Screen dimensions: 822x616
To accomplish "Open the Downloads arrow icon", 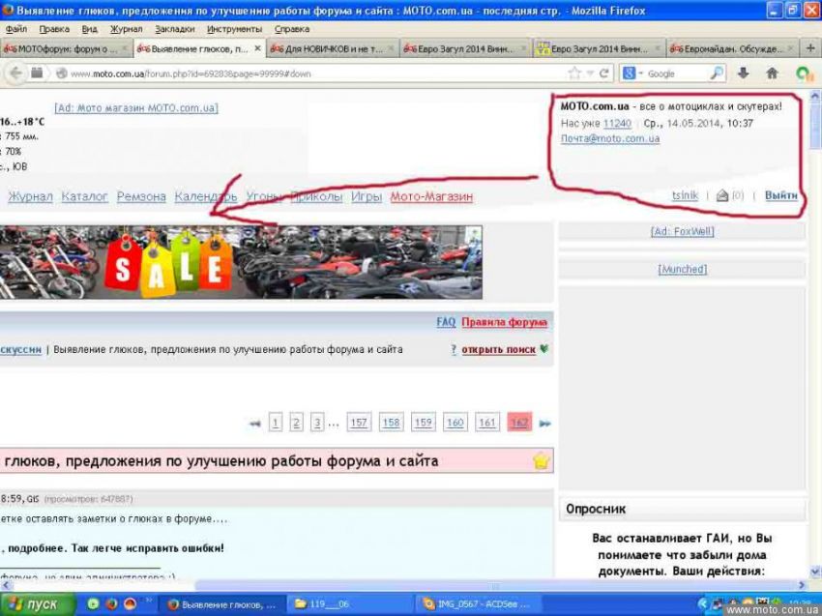I will (x=743, y=73).
